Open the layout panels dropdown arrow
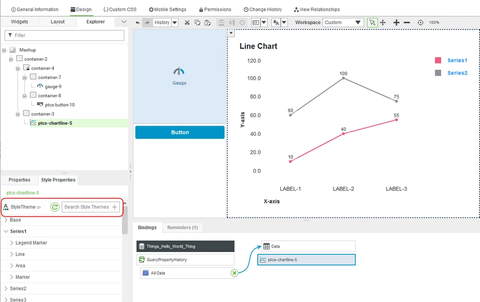 point(264,22)
